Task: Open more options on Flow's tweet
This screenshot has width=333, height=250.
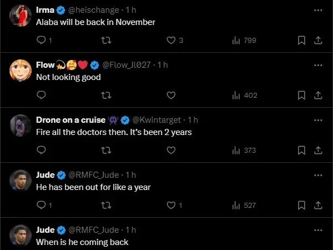Action: coord(317,65)
